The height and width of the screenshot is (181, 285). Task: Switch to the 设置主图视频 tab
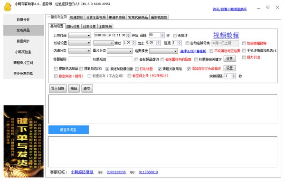[96, 17]
